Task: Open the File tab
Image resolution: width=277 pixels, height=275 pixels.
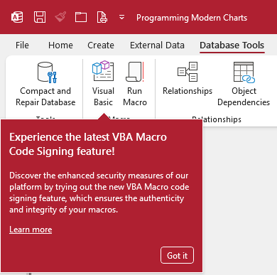Action: (x=22, y=45)
